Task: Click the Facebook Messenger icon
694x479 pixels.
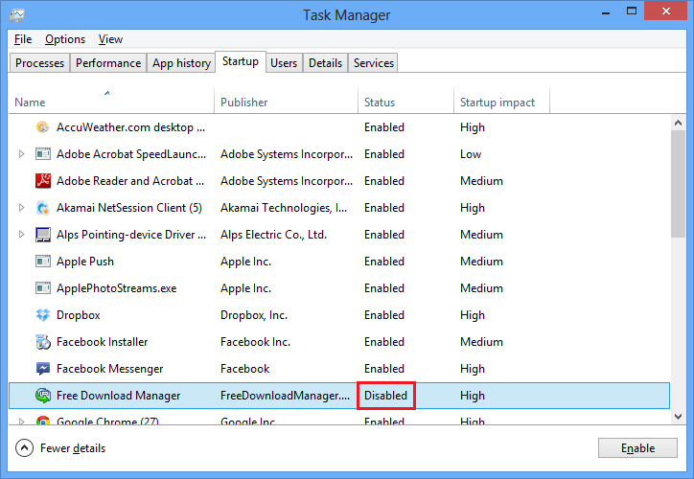Action: [42, 369]
